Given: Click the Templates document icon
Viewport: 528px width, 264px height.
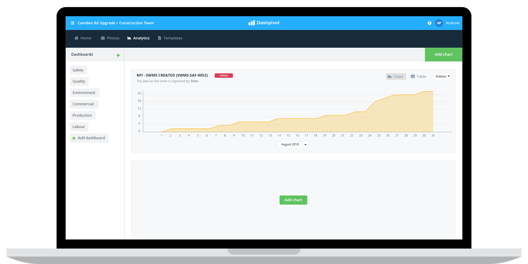Looking at the screenshot, I should [160, 38].
